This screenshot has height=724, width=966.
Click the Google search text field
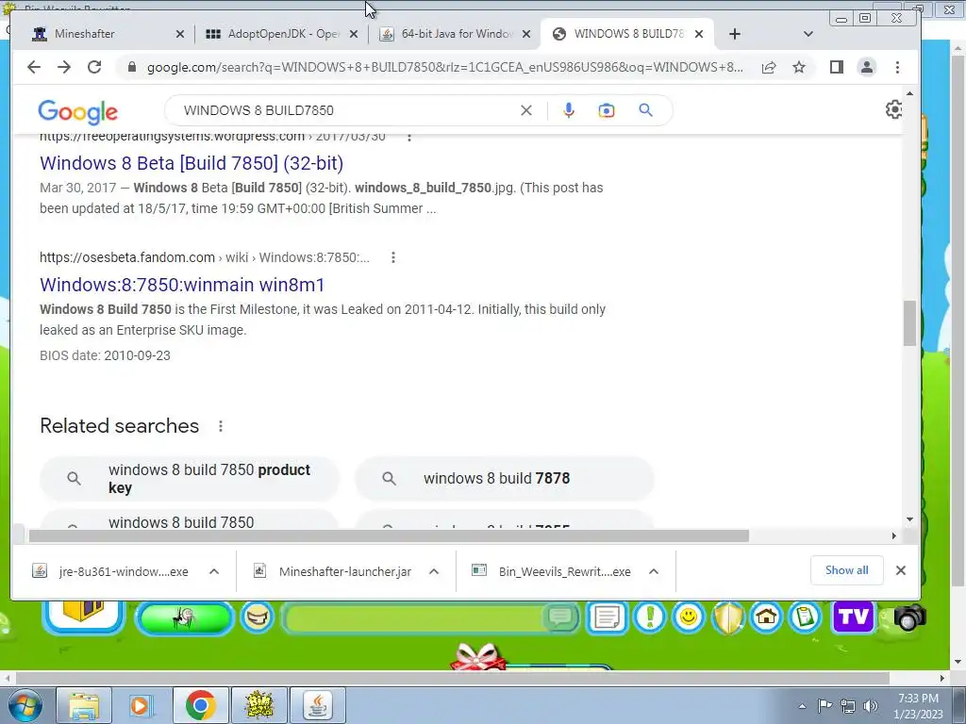click(x=345, y=110)
